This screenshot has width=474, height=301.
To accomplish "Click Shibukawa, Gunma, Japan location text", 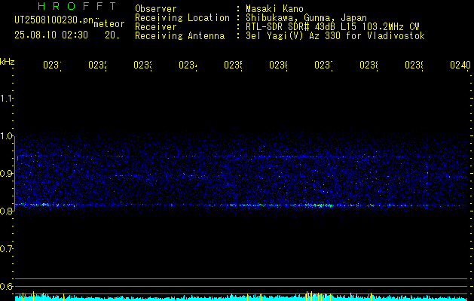I will tap(306, 18).
